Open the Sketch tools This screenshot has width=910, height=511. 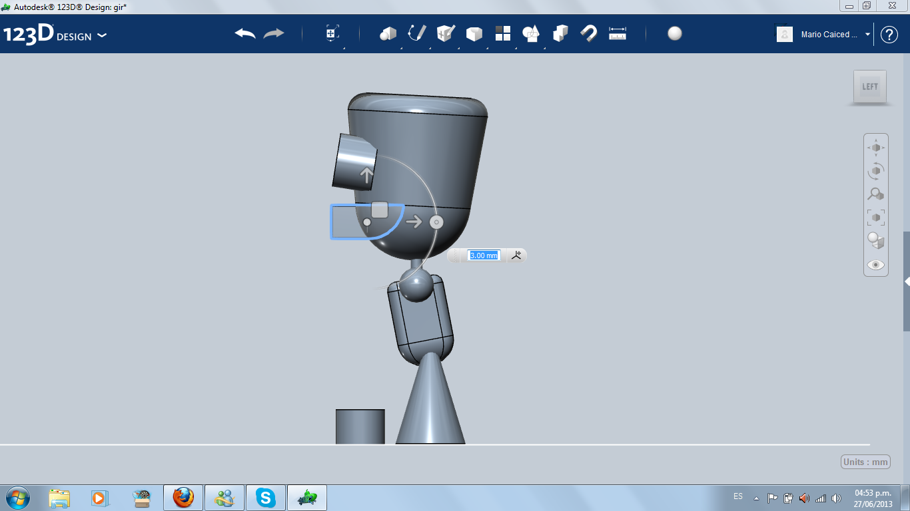point(417,33)
